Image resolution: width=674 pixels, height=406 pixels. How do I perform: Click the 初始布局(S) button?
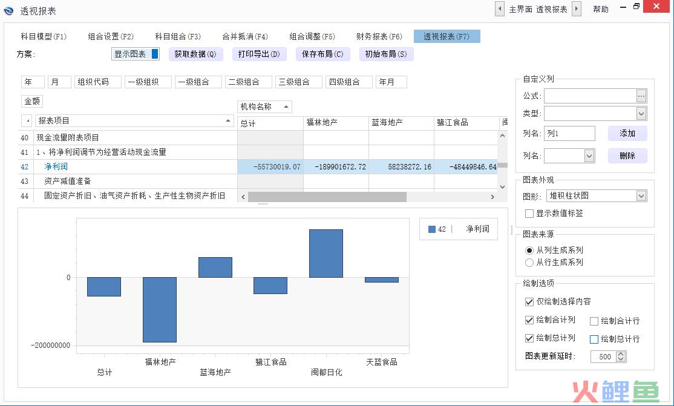tap(386, 54)
